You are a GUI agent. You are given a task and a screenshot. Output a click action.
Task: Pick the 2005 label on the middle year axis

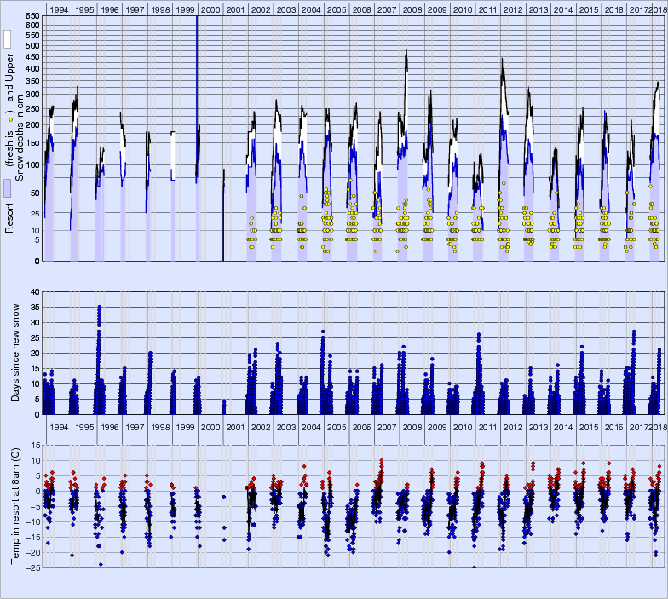(337, 426)
